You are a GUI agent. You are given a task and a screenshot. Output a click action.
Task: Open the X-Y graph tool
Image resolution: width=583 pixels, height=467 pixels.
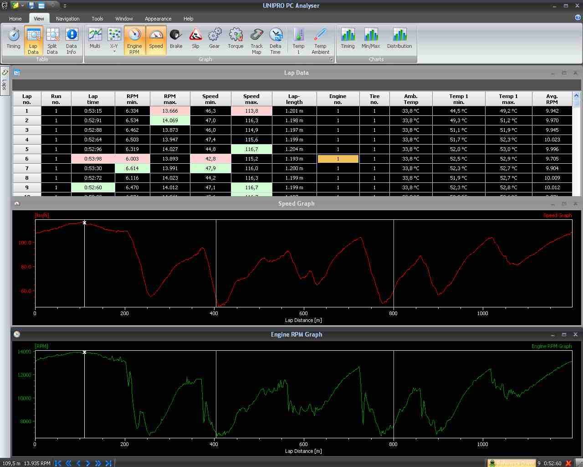click(x=114, y=37)
